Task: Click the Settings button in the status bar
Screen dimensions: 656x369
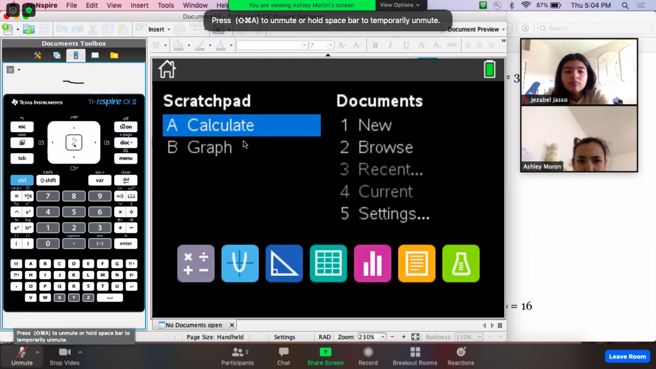Action: click(x=284, y=337)
